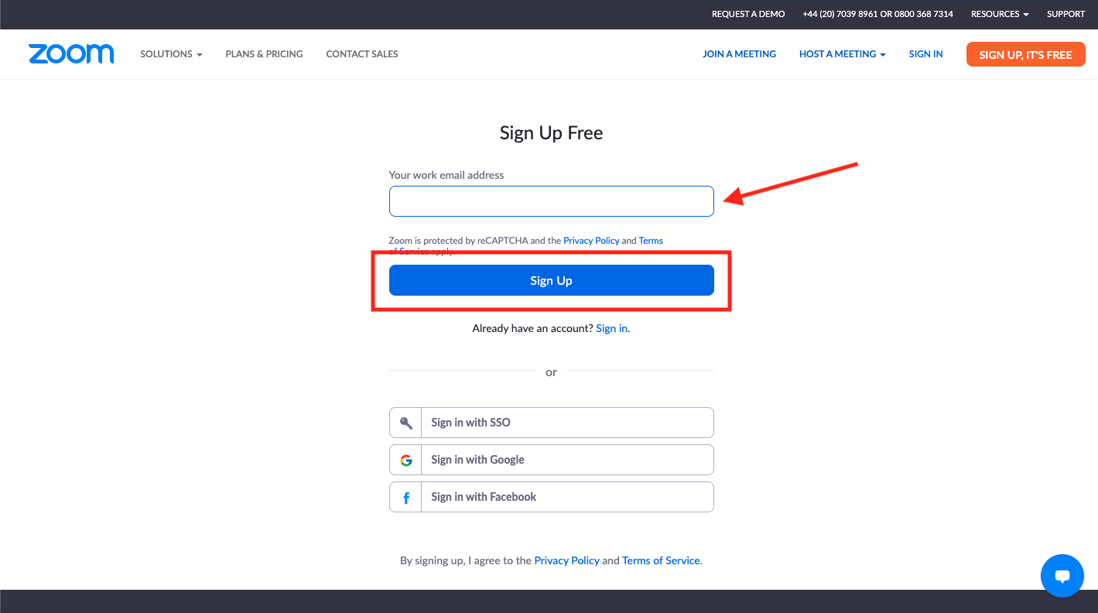The width and height of the screenshot is (1098, 613).
Task: Open Terms link in reCAPTCHA notice
Action: coord(651,241)
